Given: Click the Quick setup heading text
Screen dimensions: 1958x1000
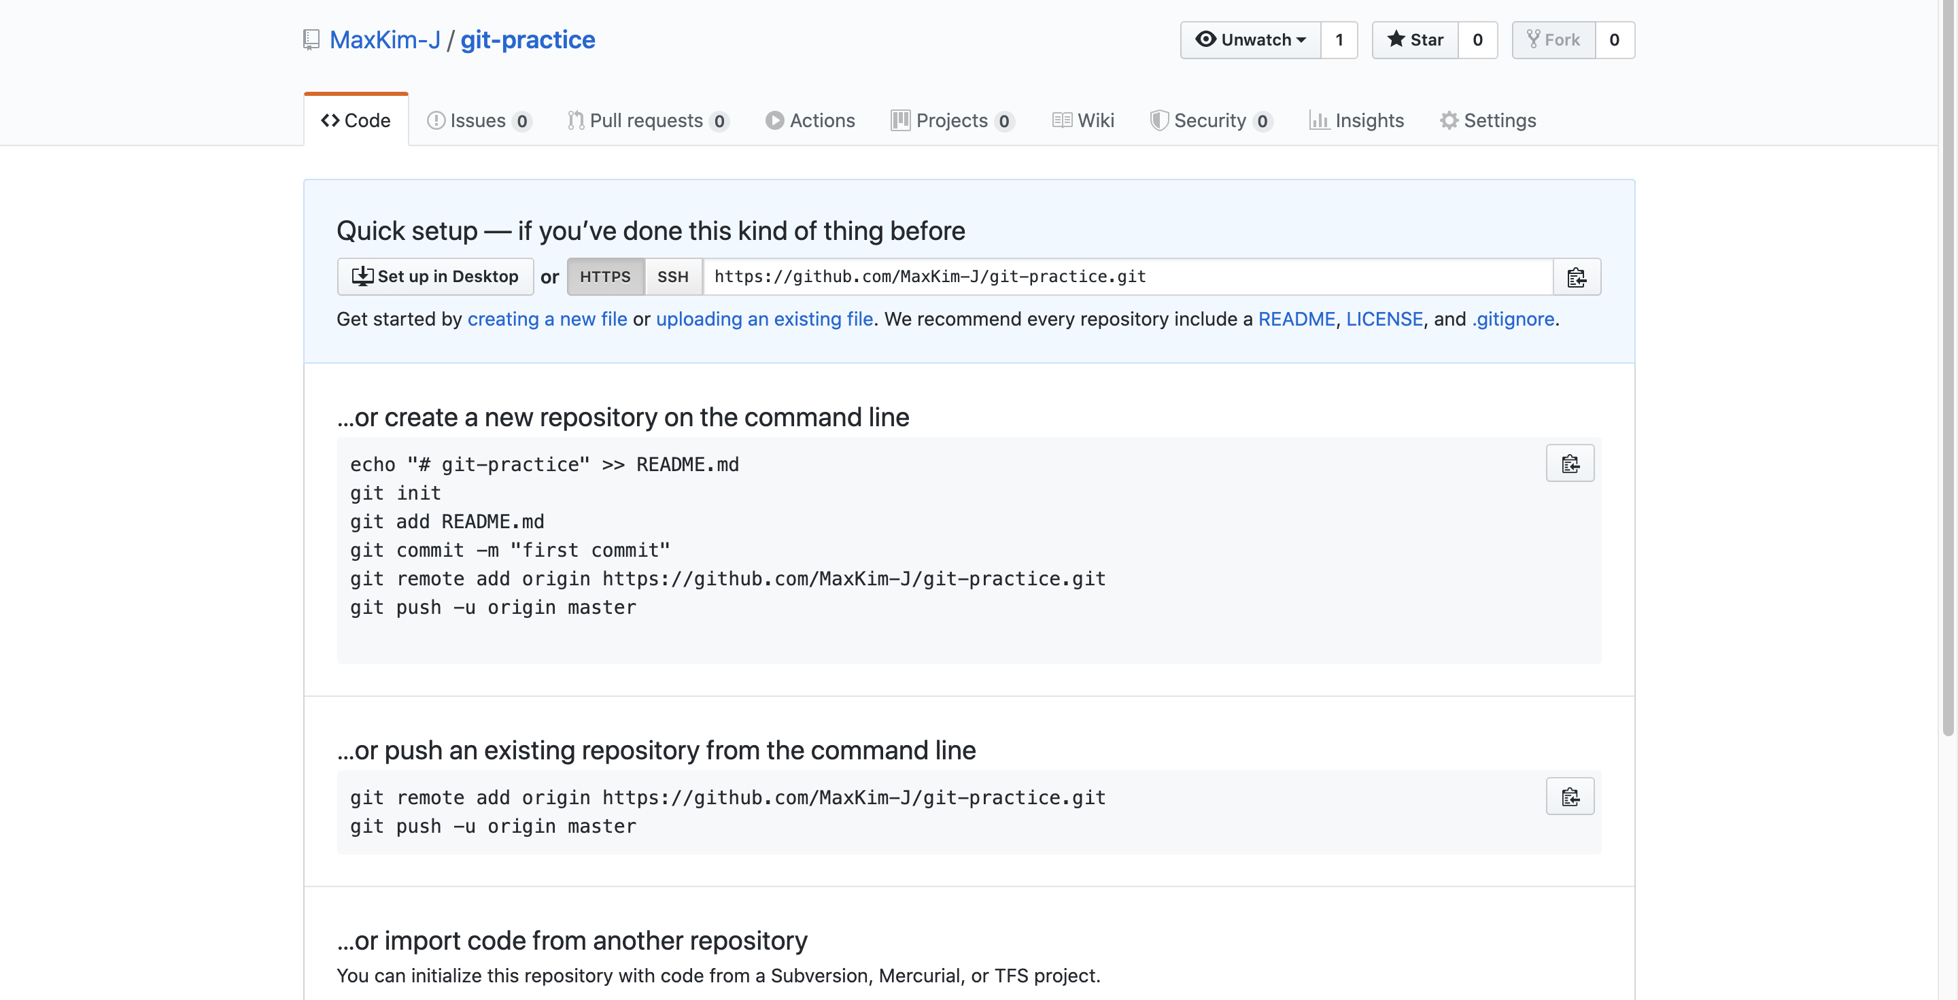Looking at the screenshot, I should [x=651, y=230].
